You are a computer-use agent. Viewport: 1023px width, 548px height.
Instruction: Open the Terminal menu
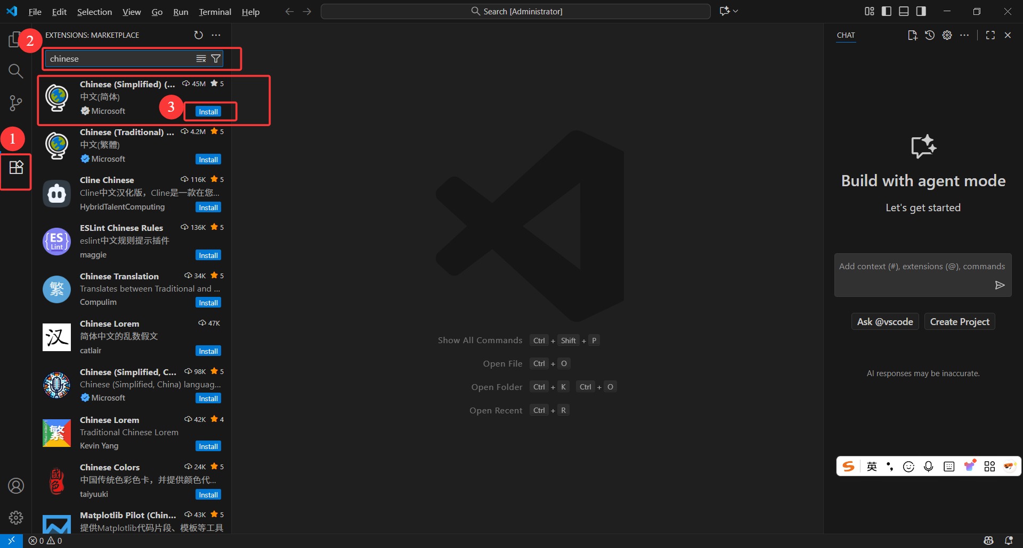pos(215,12)
